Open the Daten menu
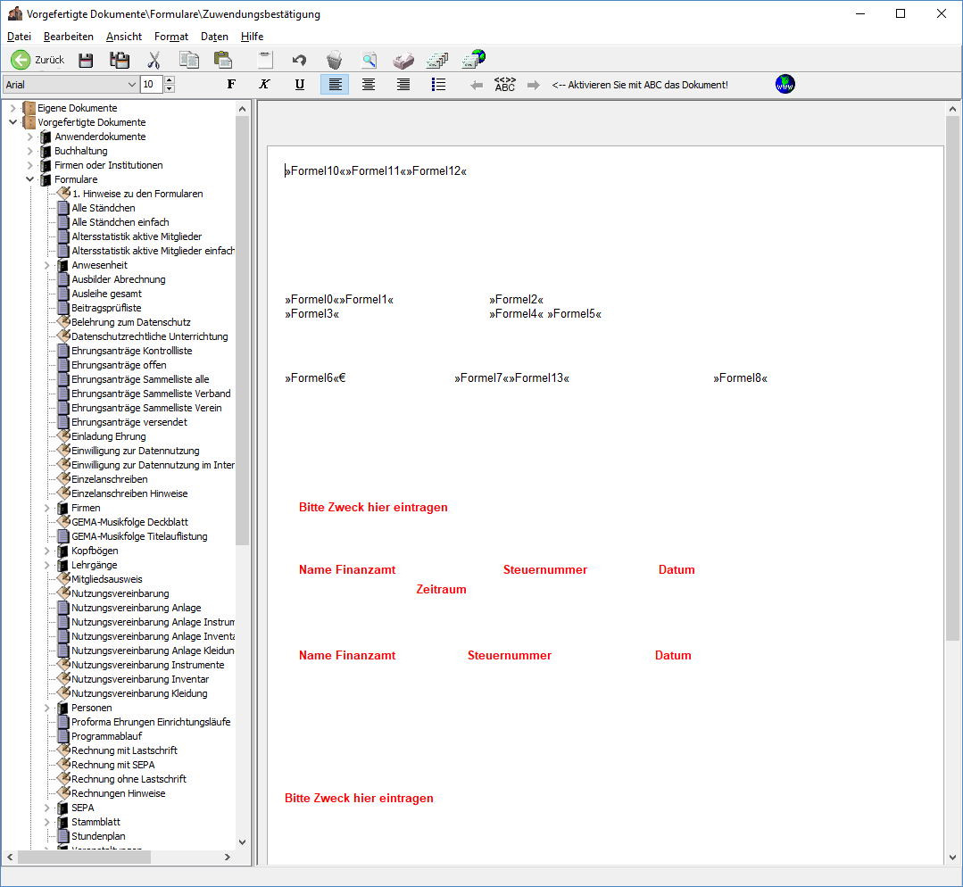This screenshot has width=963, height=887. 214,37
